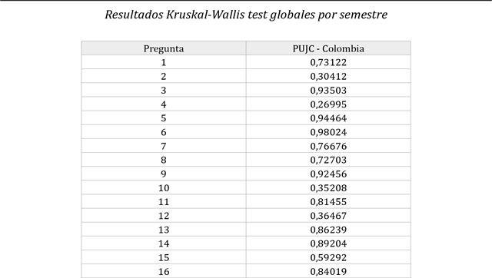Click the Pregunta column header
The height and width of the screenshot is (278, 492).
(x=164, y=48)
